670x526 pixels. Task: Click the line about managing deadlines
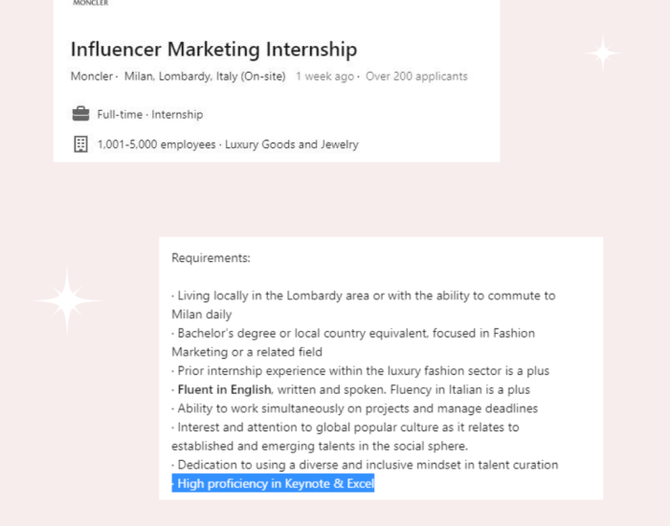coord(355,408)
